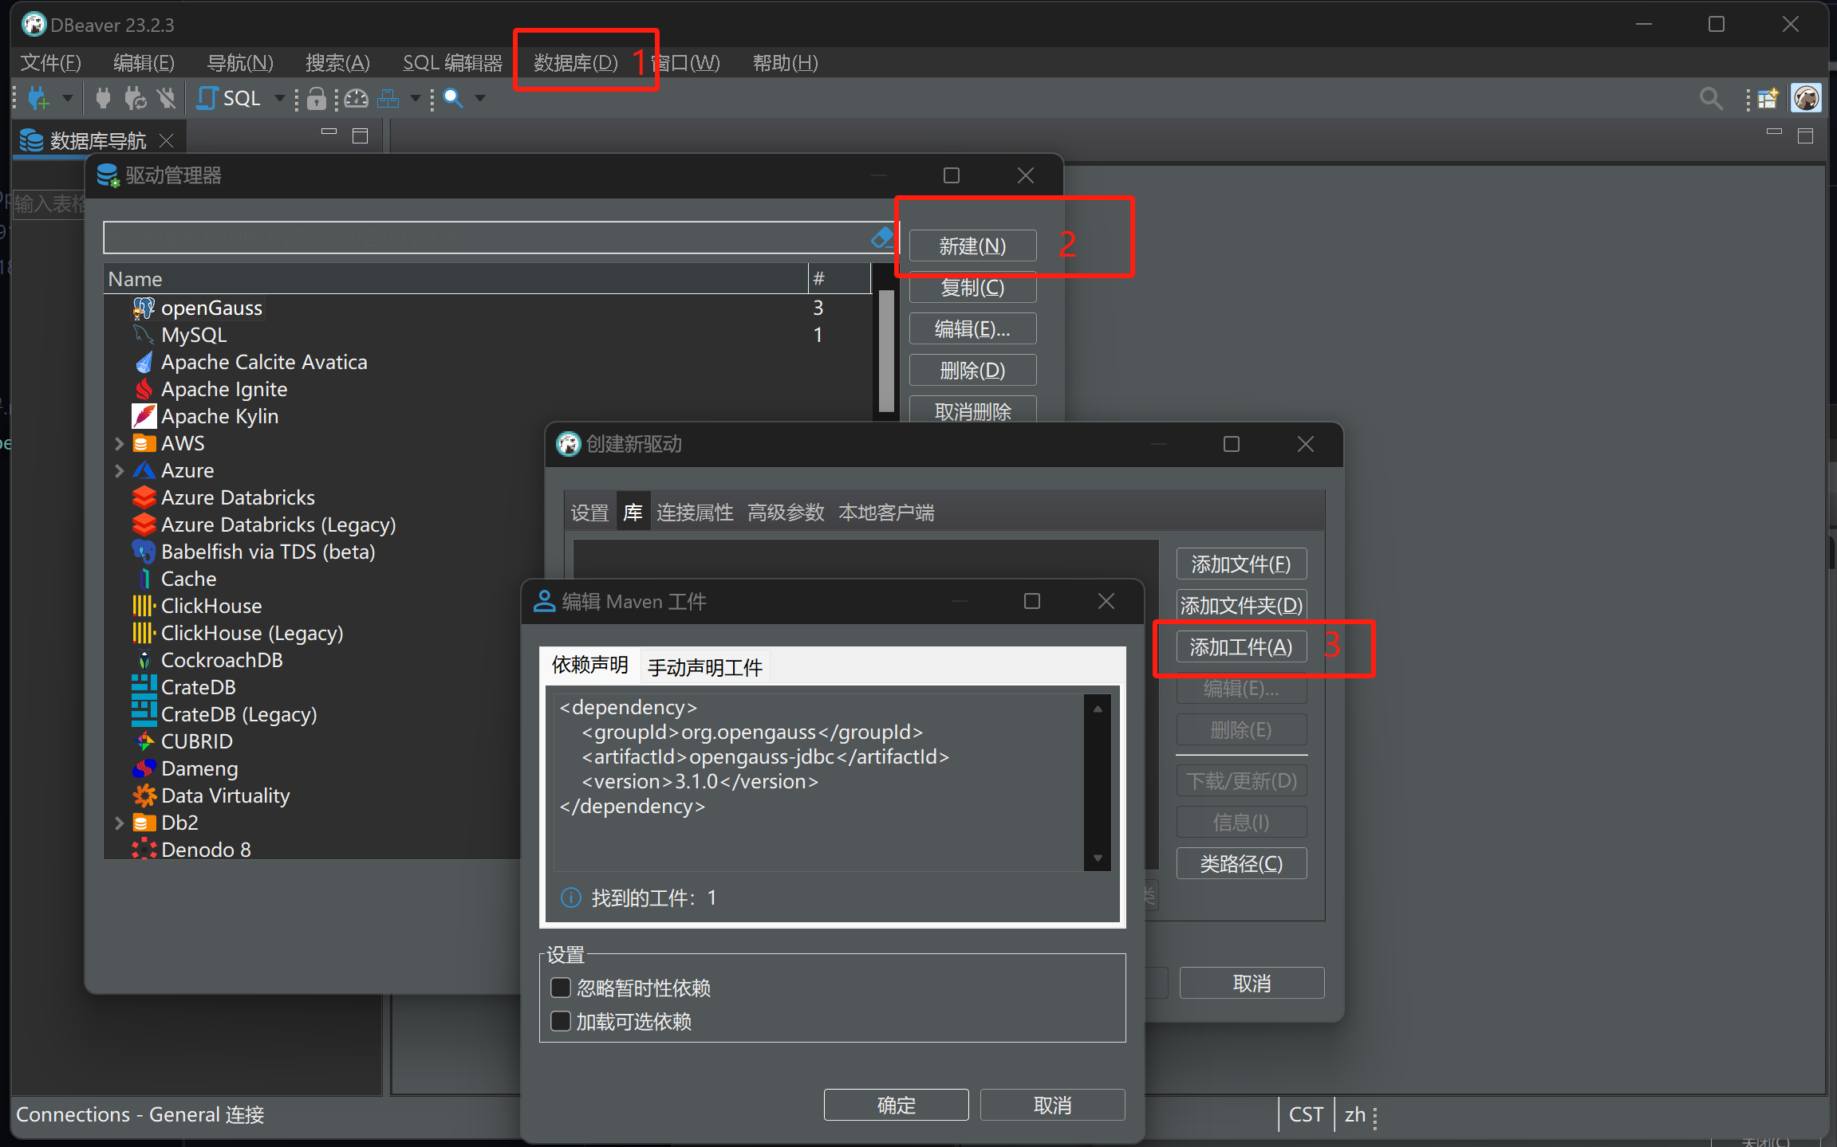
Task: Open the dropdown beside magnifier search icon
Action: pos(480,98)
